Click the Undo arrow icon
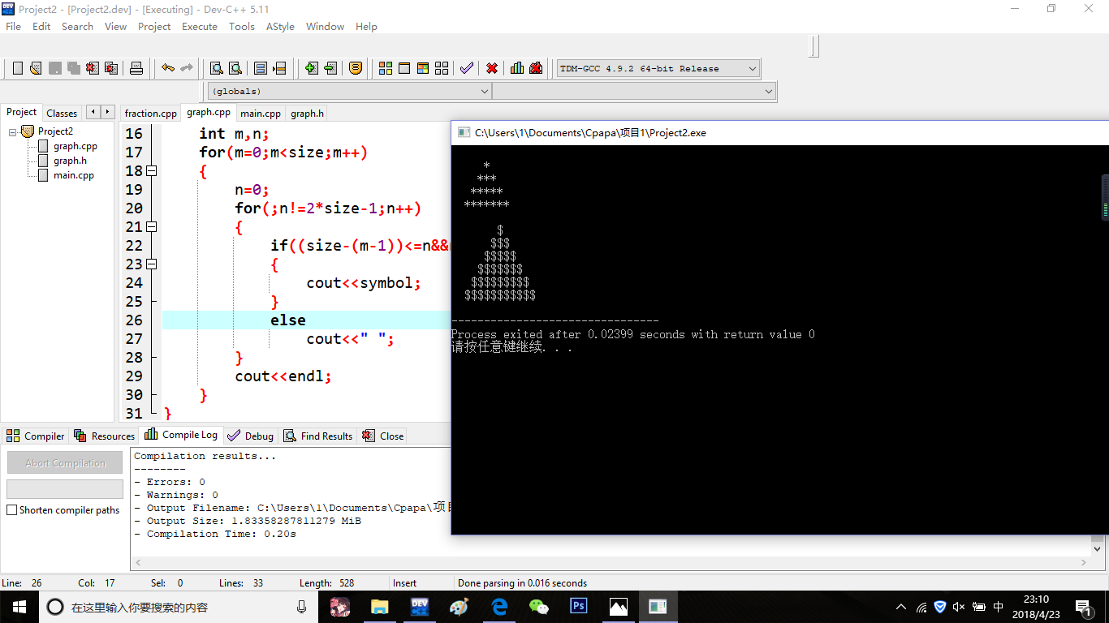 (x=167, y=68)
